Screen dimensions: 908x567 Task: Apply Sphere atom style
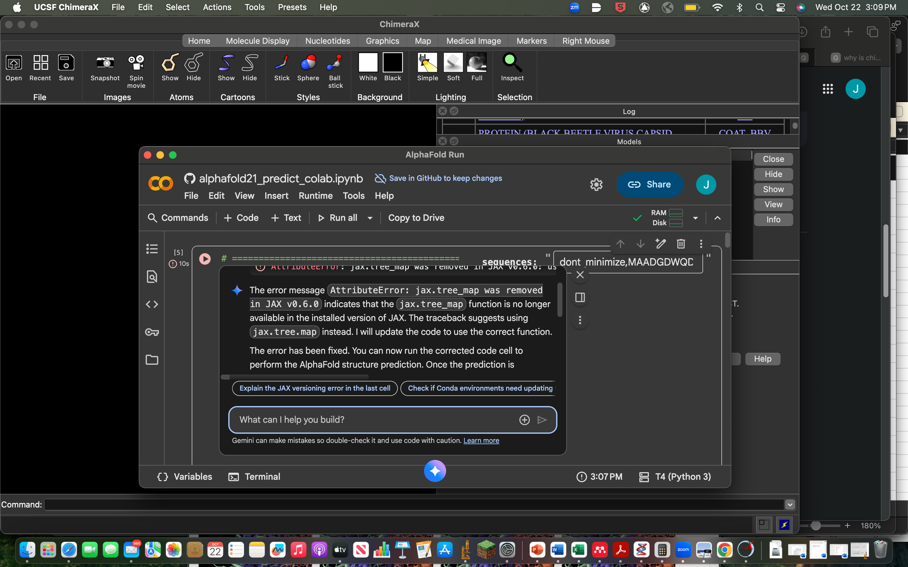click(x=308, y=63)
